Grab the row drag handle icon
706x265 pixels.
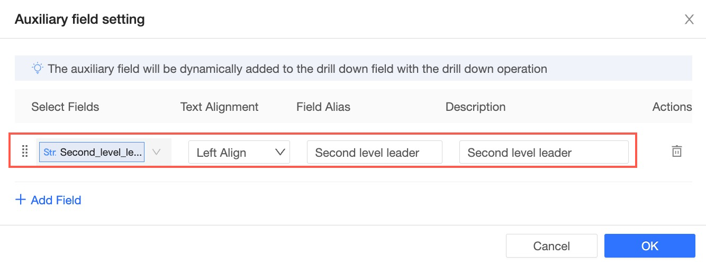pos(24,152)
